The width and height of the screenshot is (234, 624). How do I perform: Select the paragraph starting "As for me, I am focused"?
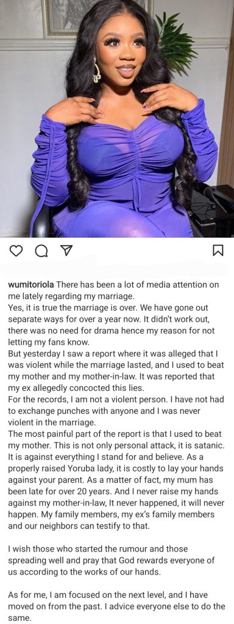tap(116, 606)
